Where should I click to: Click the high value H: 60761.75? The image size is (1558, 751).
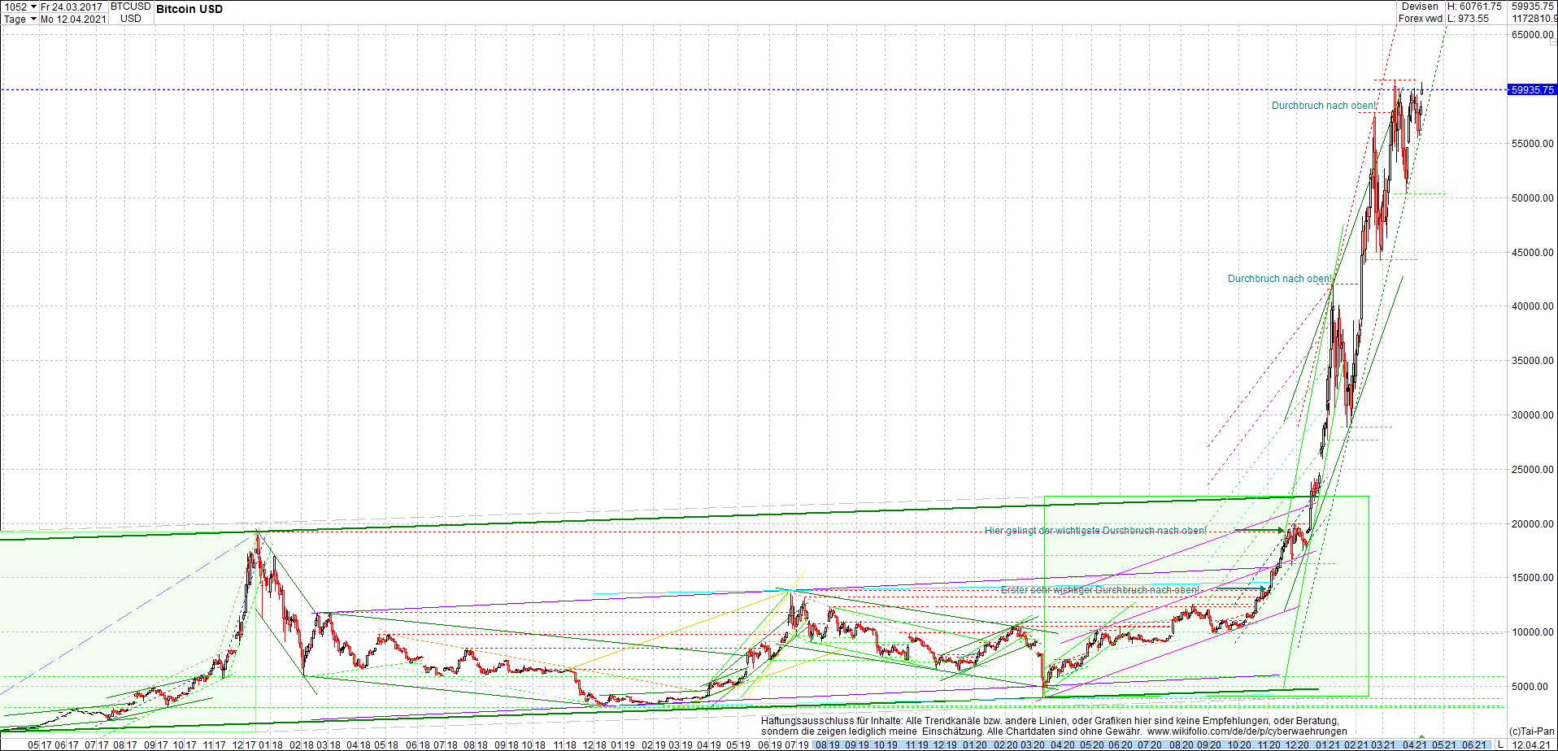coord(1474,7)
